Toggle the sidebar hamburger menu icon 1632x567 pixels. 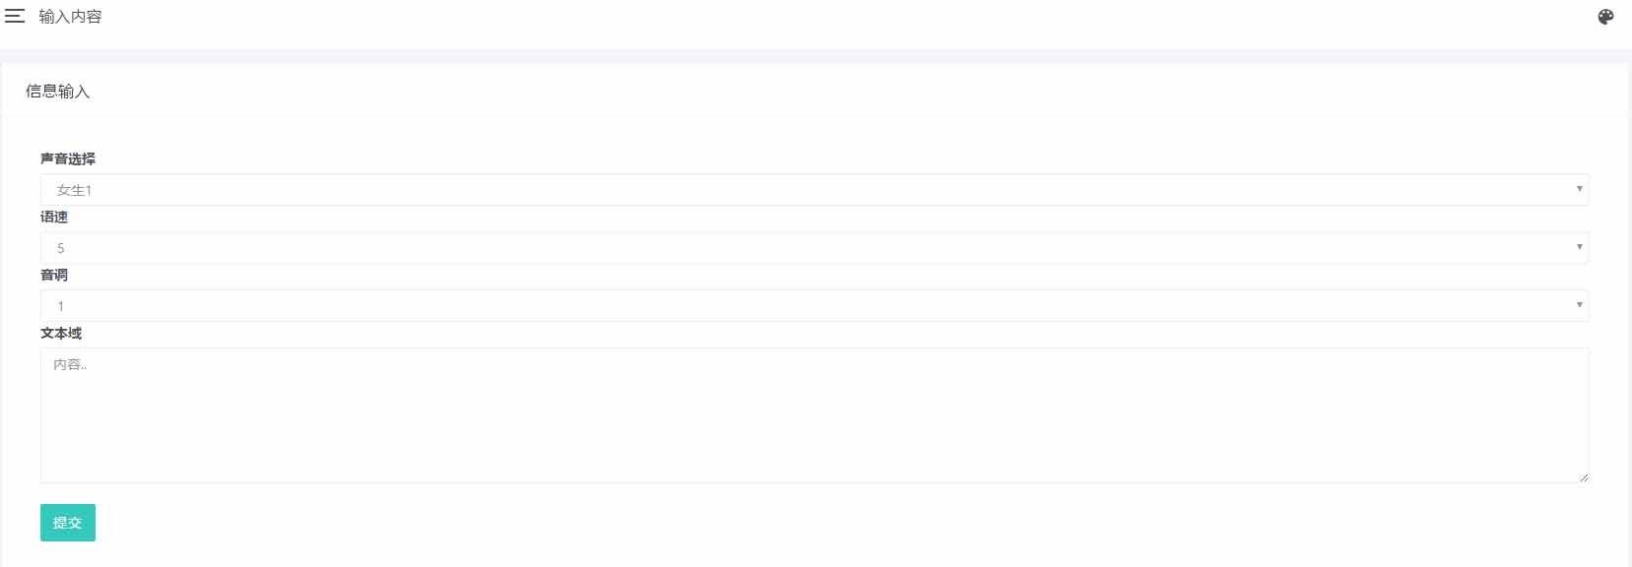[x=15, y=17]
